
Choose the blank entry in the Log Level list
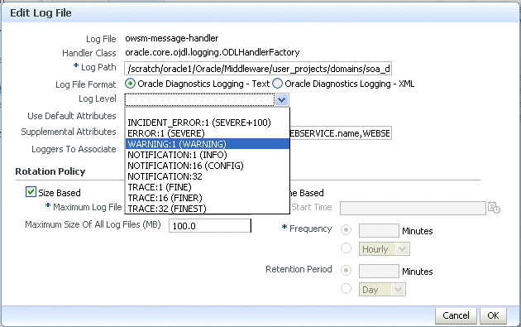(x=208, y=113)
